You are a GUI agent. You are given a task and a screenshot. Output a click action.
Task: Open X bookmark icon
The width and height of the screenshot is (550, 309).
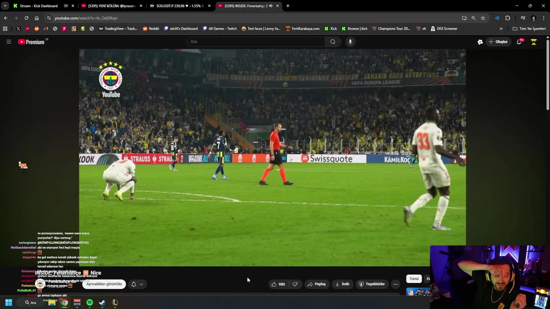coord(18,29)
